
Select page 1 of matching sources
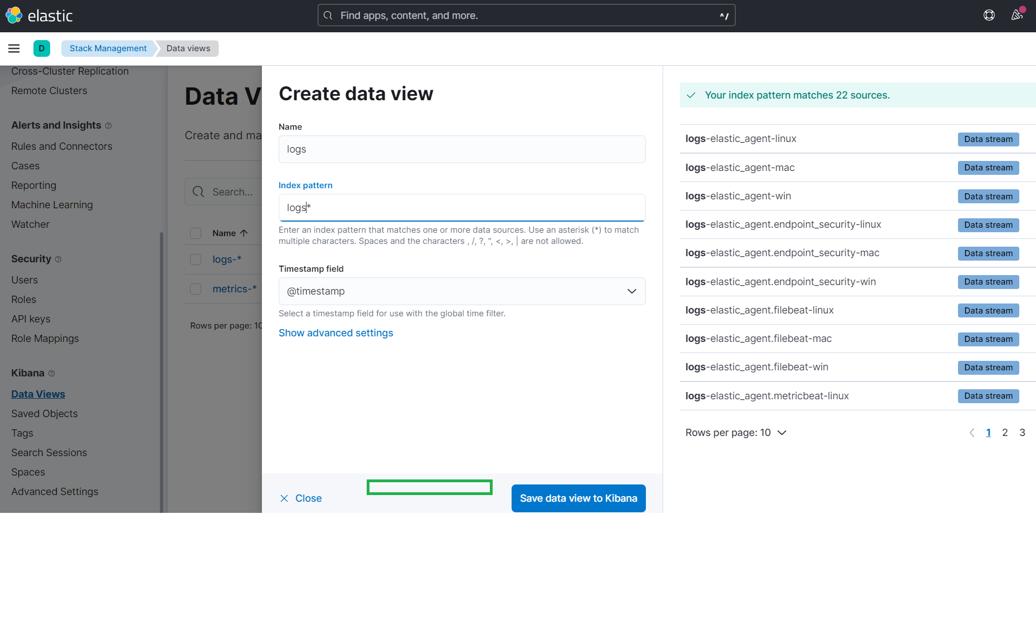988,433
